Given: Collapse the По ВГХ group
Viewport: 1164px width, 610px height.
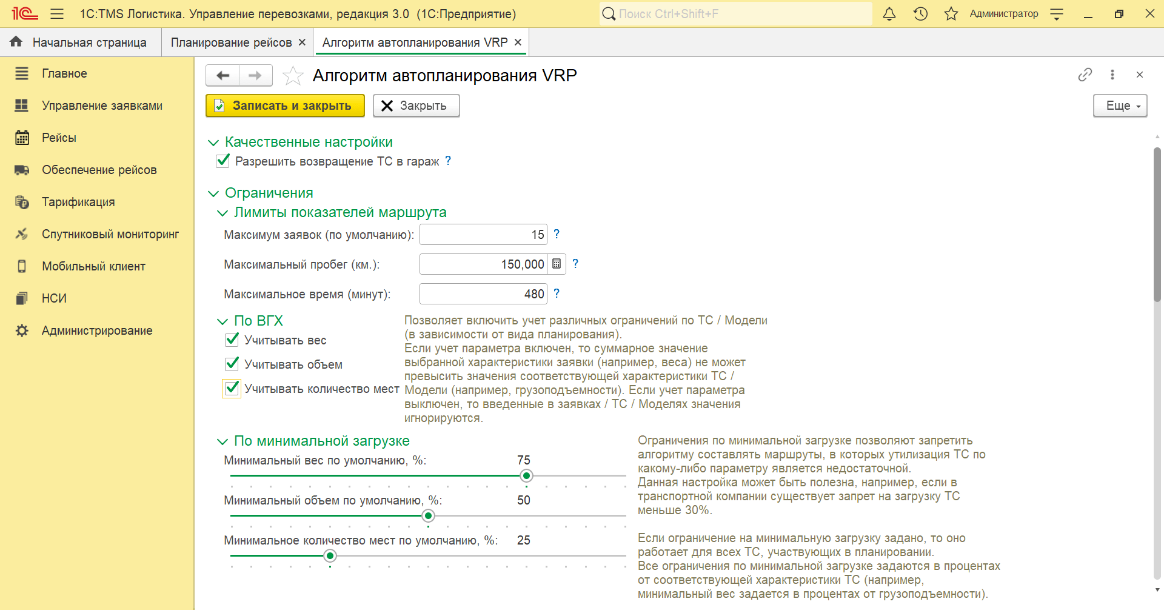Looking at the screenshot, I should click(222, 321).
